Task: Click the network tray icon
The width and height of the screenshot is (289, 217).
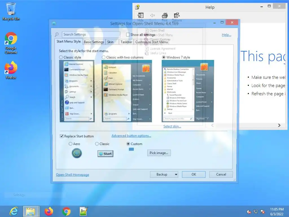Action: point(256,212)
